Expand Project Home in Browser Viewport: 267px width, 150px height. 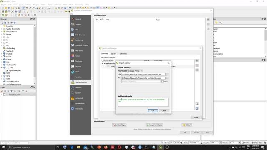point(2,32)
